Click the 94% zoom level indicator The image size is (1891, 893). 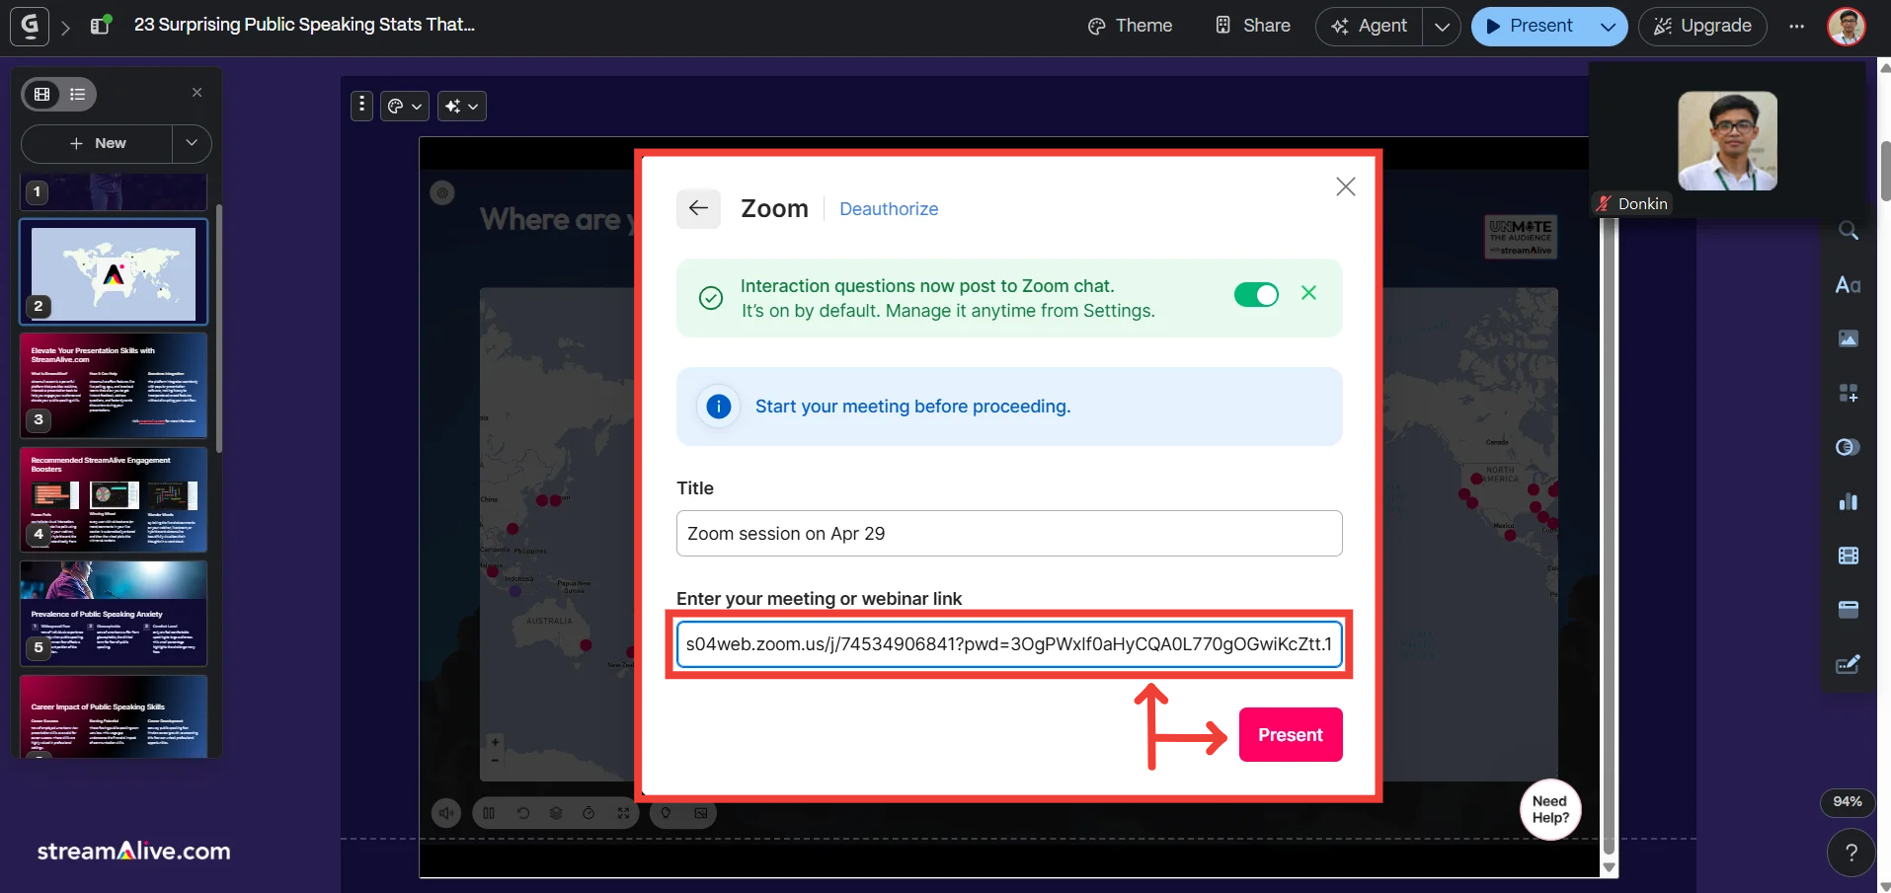click(x=1848, y=802)
